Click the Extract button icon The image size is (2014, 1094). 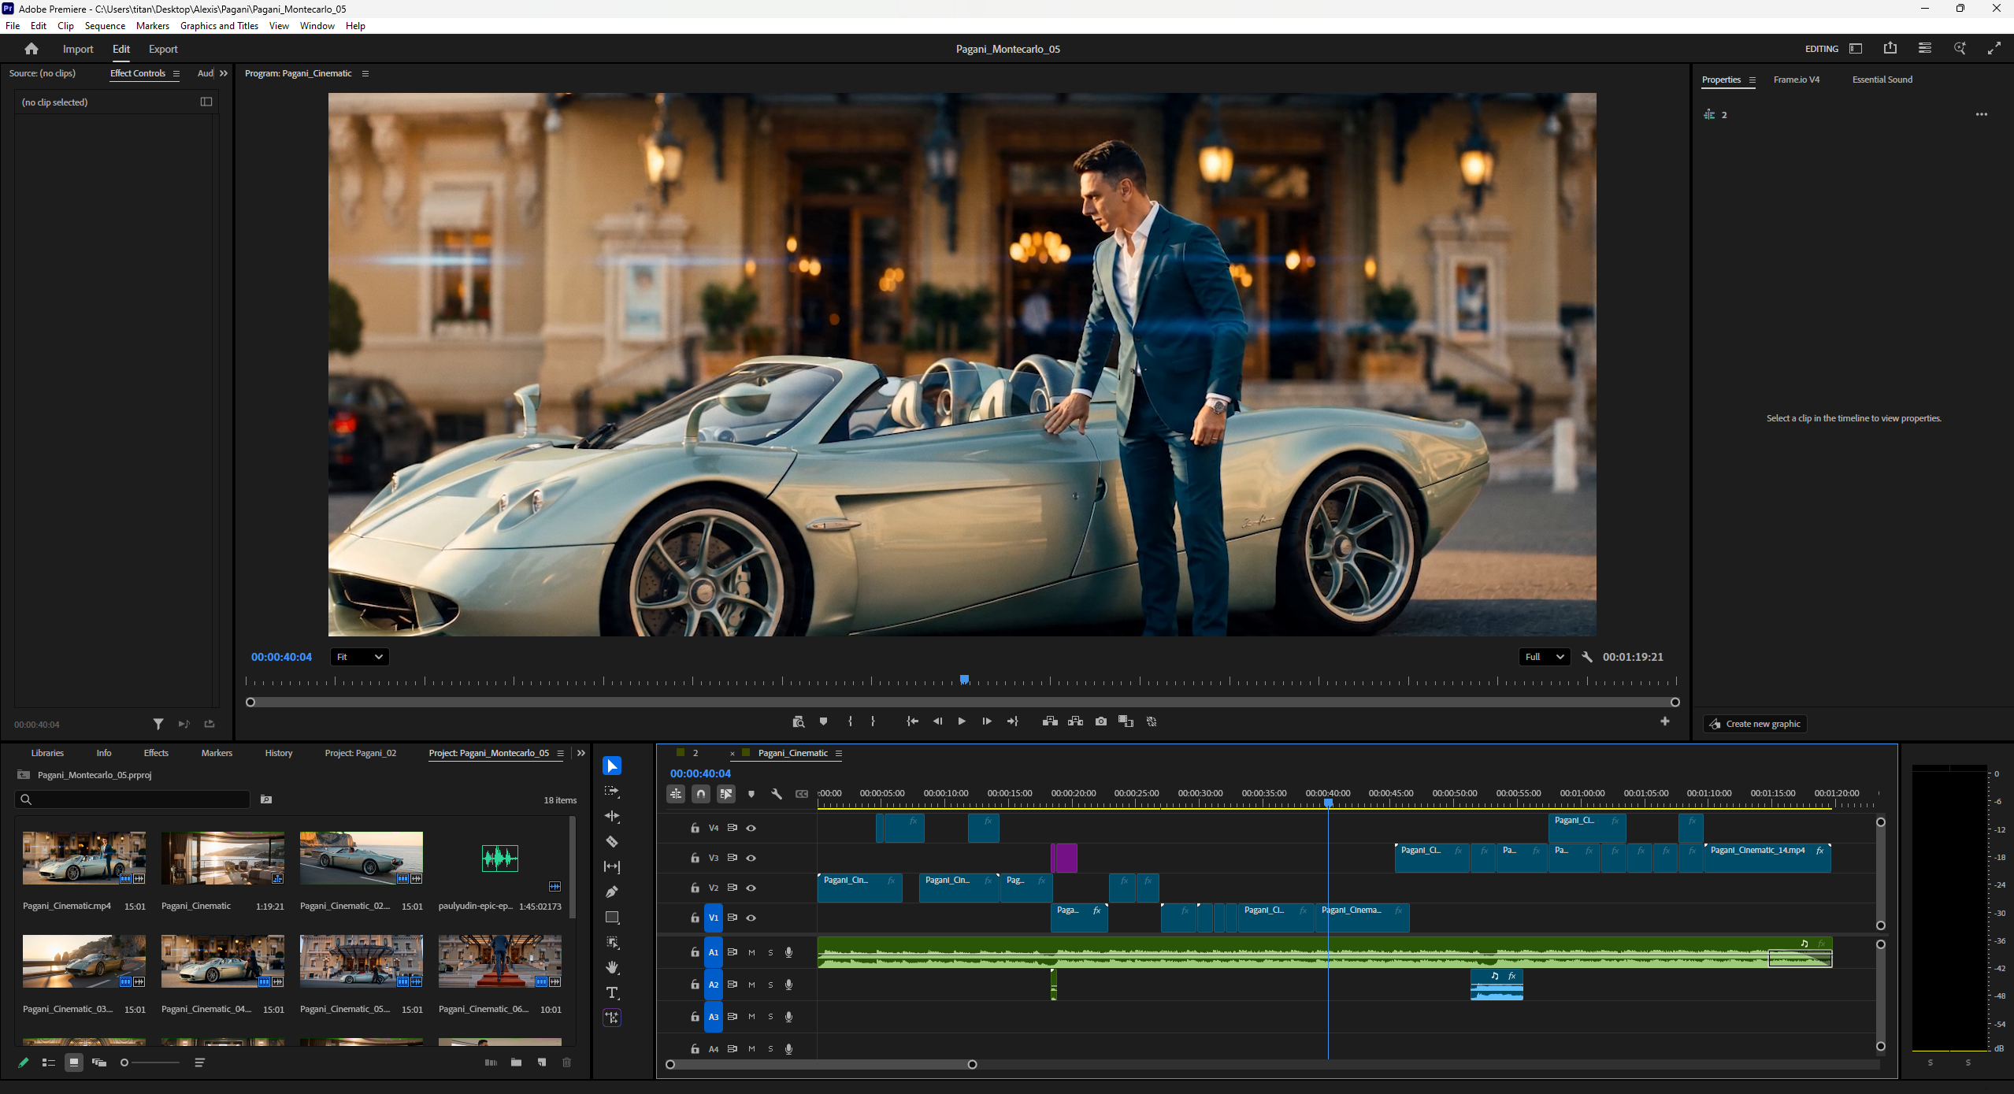(1075, 721)
